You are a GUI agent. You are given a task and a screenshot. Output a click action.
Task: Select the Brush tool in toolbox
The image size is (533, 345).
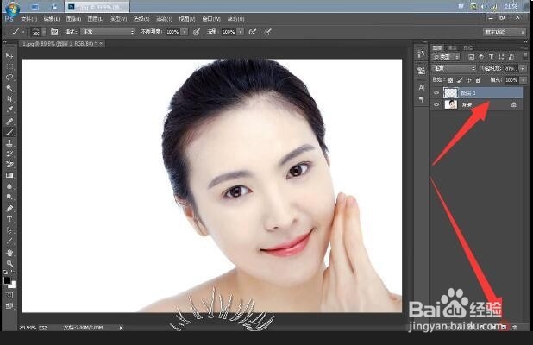pyautogui.click(x=9, y=132)
